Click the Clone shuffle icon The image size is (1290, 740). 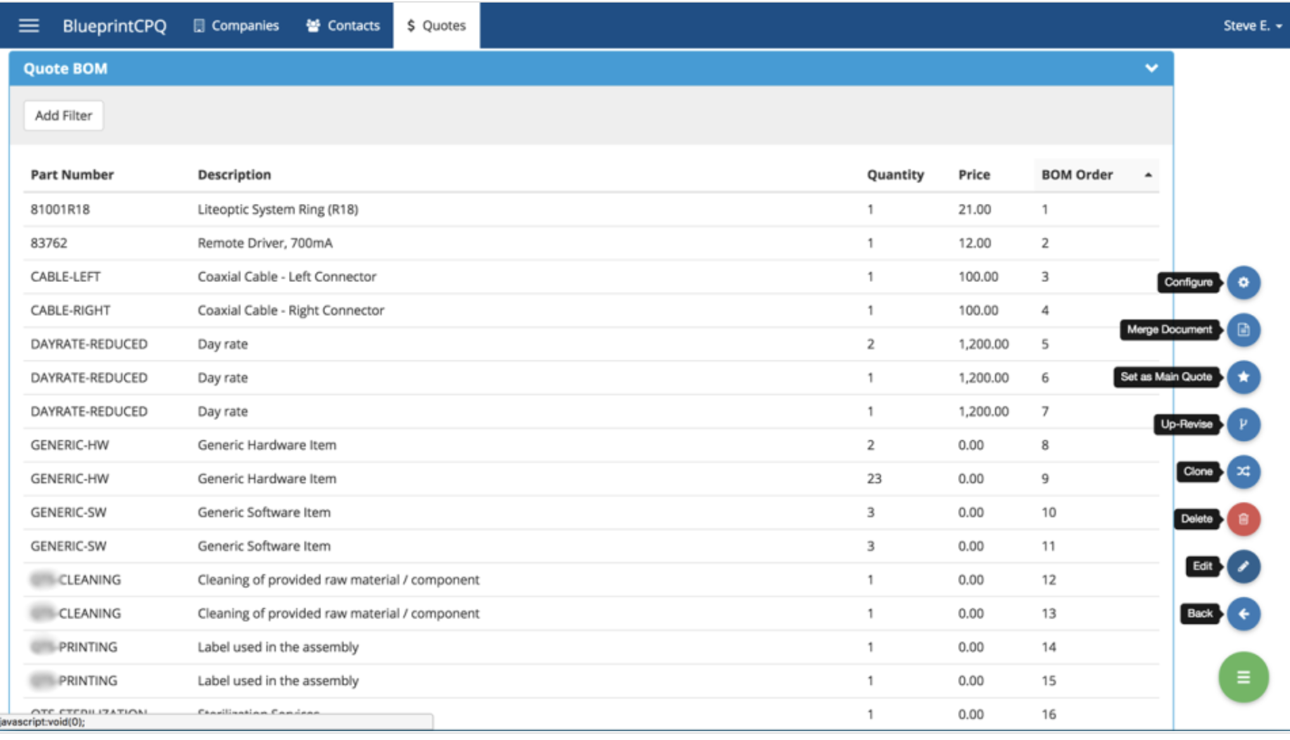pos(1243,472)
